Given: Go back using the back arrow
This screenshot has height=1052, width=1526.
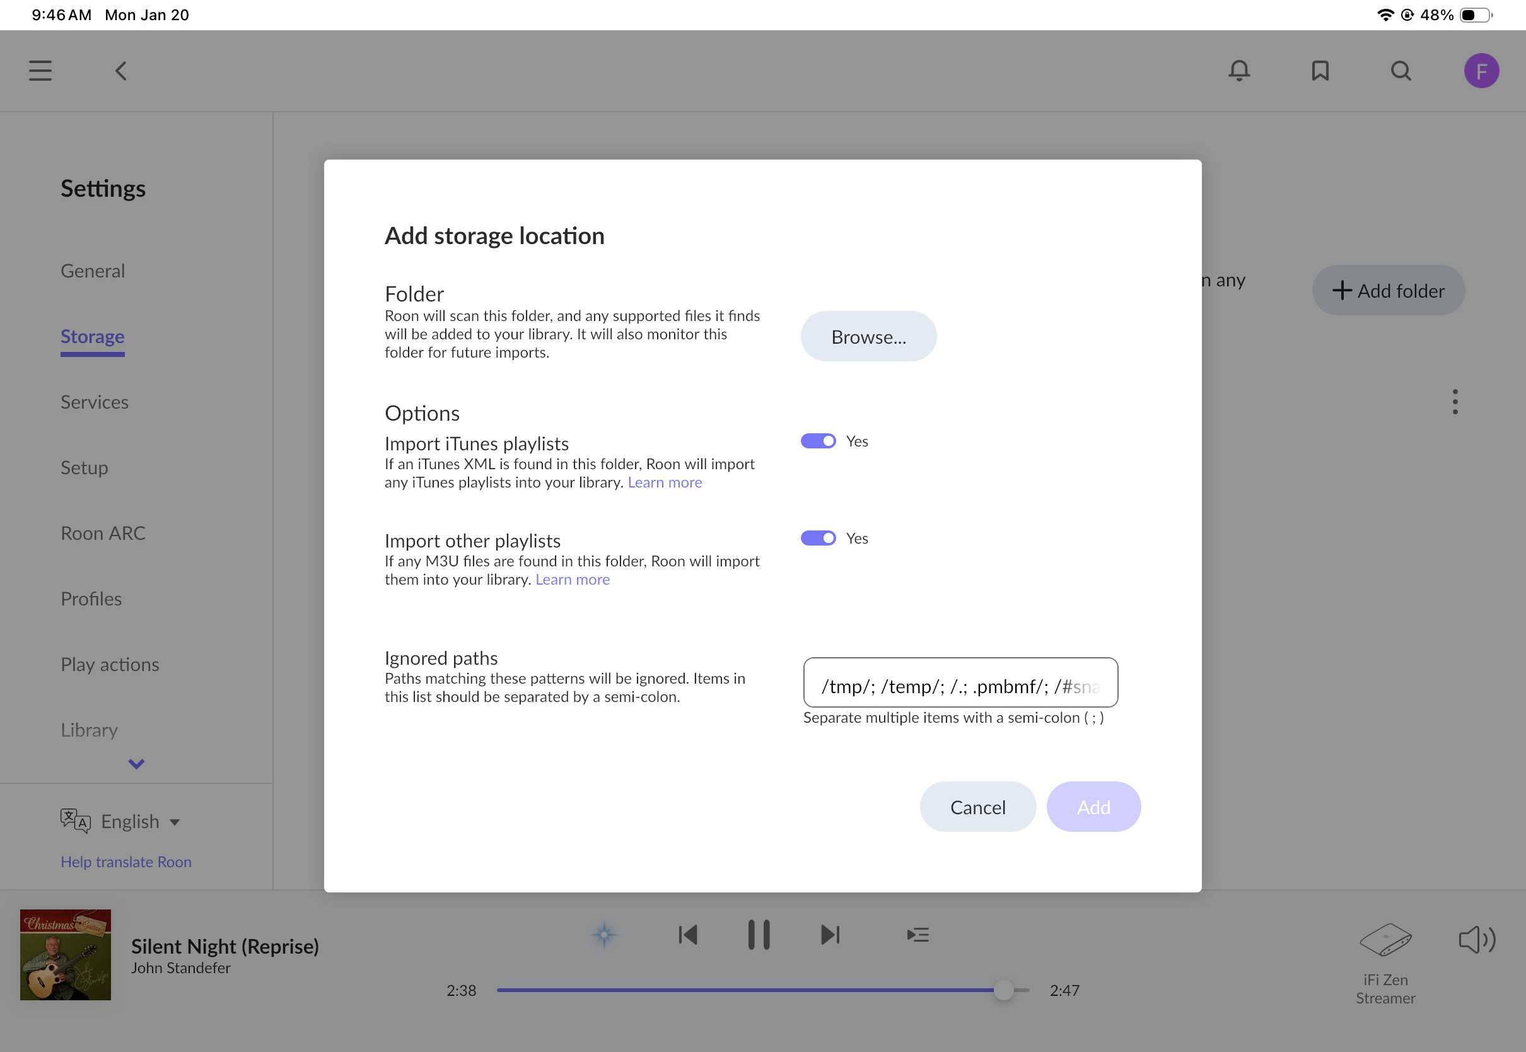Looking at the screenshot, I should click(121, 71).
